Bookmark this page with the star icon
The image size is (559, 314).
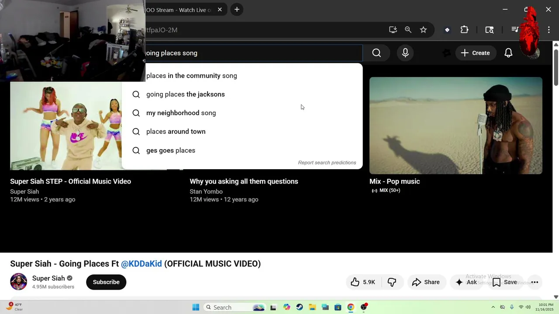tap(423, 30)
